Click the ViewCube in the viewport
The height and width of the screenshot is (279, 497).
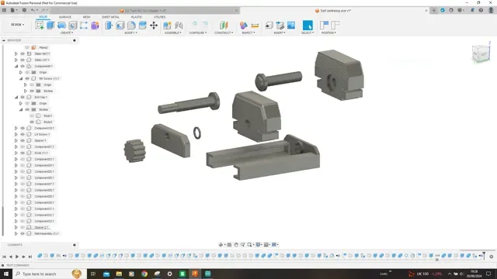(481, 53)
